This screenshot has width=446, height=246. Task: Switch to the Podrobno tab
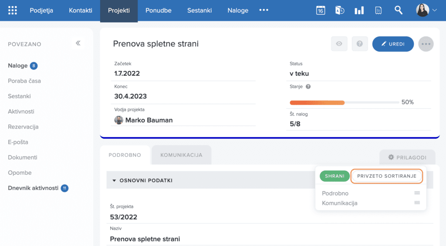(125, 155)
